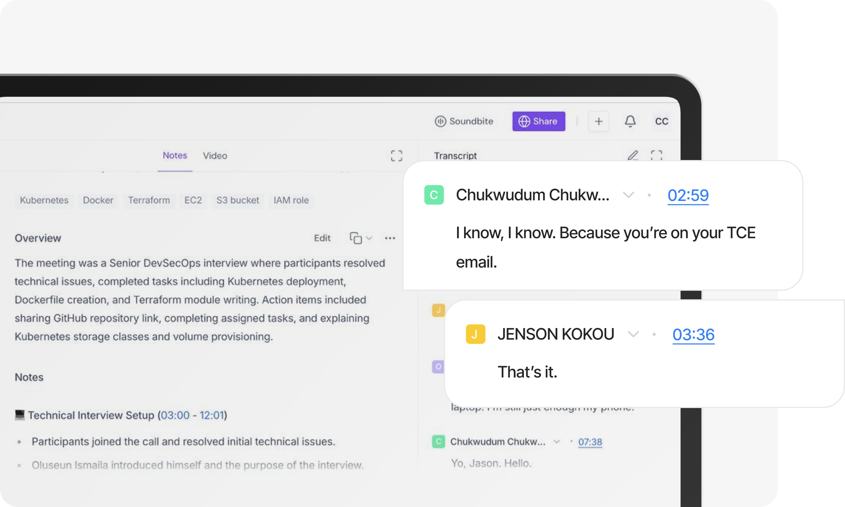Click the Kubernetes keyword tag
The width and height of the screenshot is (845, 507).
[44, 201]
